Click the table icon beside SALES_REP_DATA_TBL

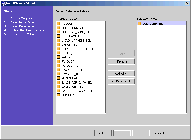(58, 82)
